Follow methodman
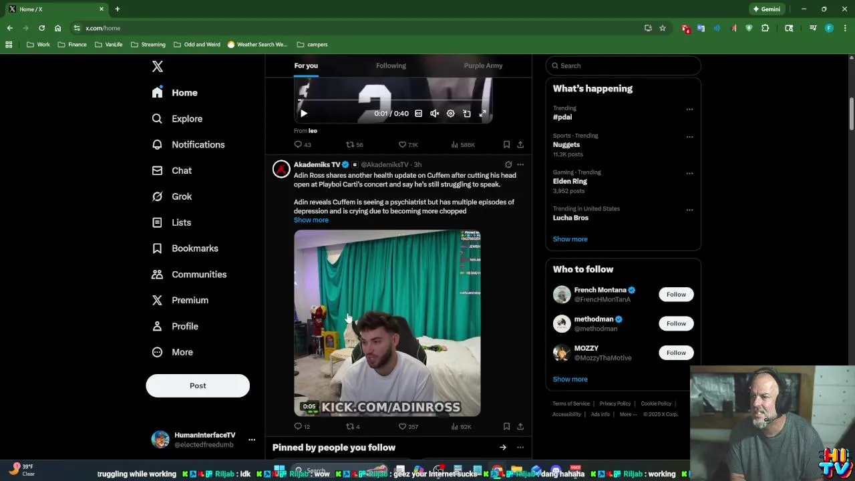The height and width of the screenshot is (481, 855). coord(676,324)
